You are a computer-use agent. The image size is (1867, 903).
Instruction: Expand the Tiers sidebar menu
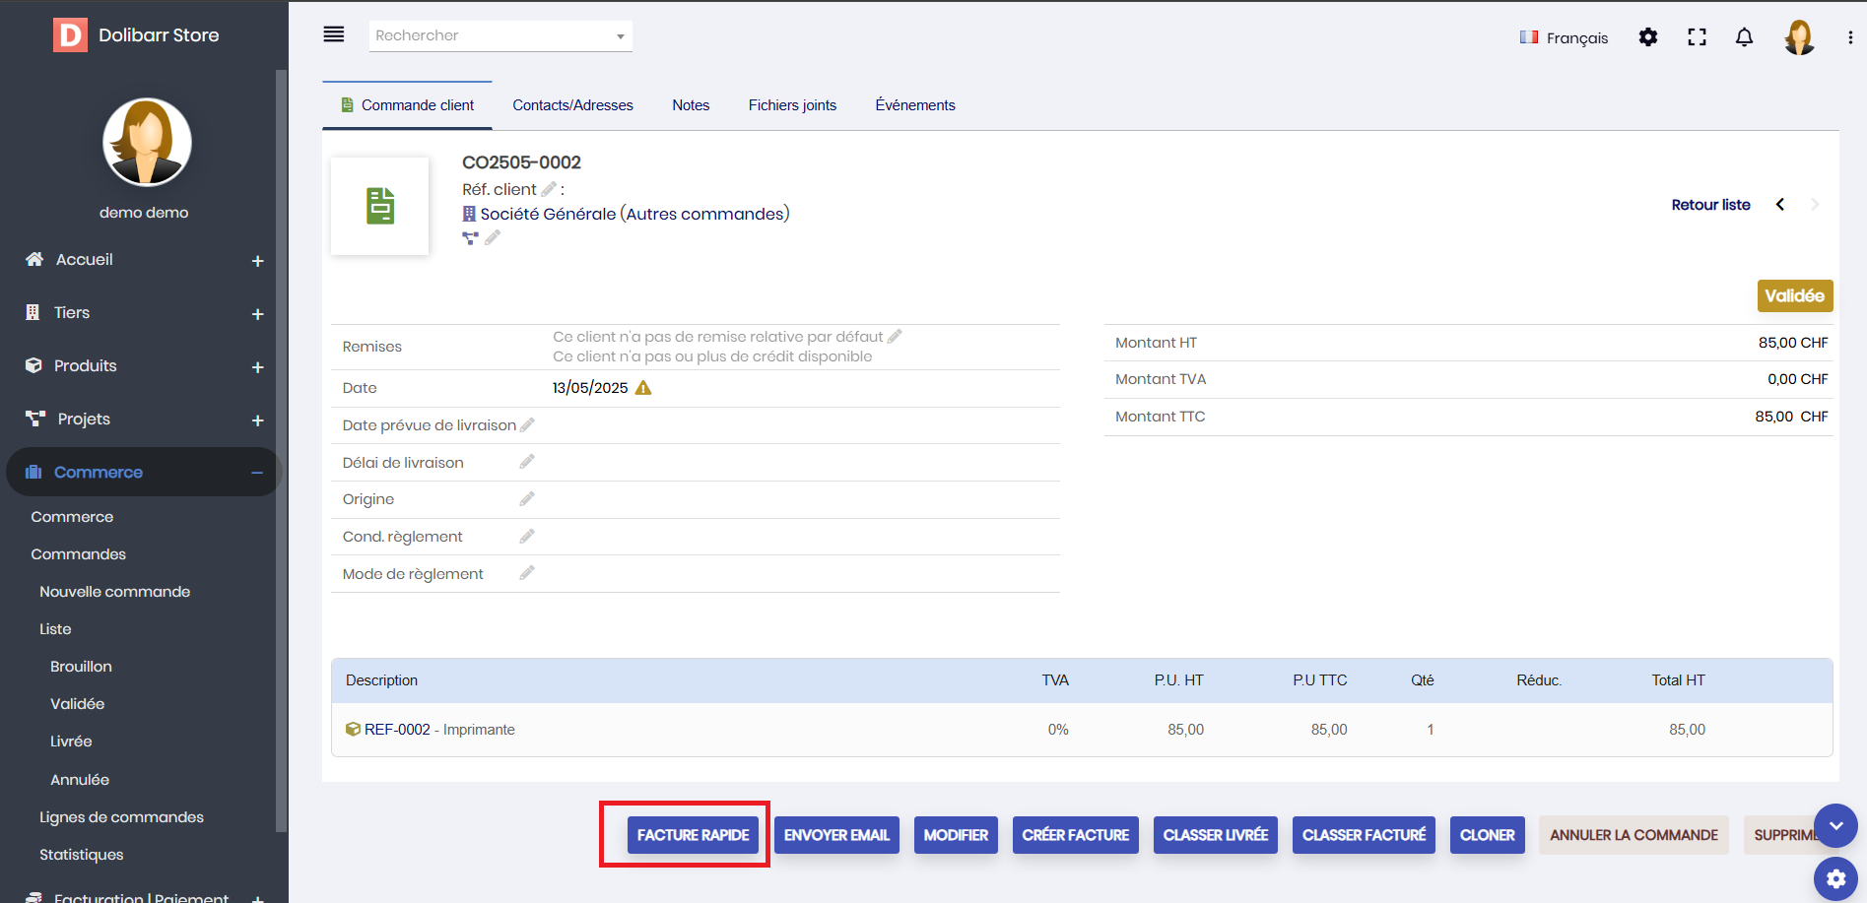point(257,314)
